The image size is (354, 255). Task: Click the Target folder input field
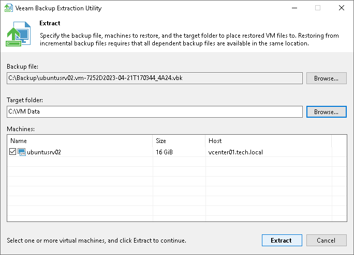(x=155, y=111)
